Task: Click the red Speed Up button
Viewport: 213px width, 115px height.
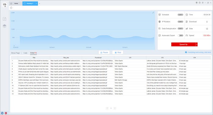Action: click(x=183, y=44)
